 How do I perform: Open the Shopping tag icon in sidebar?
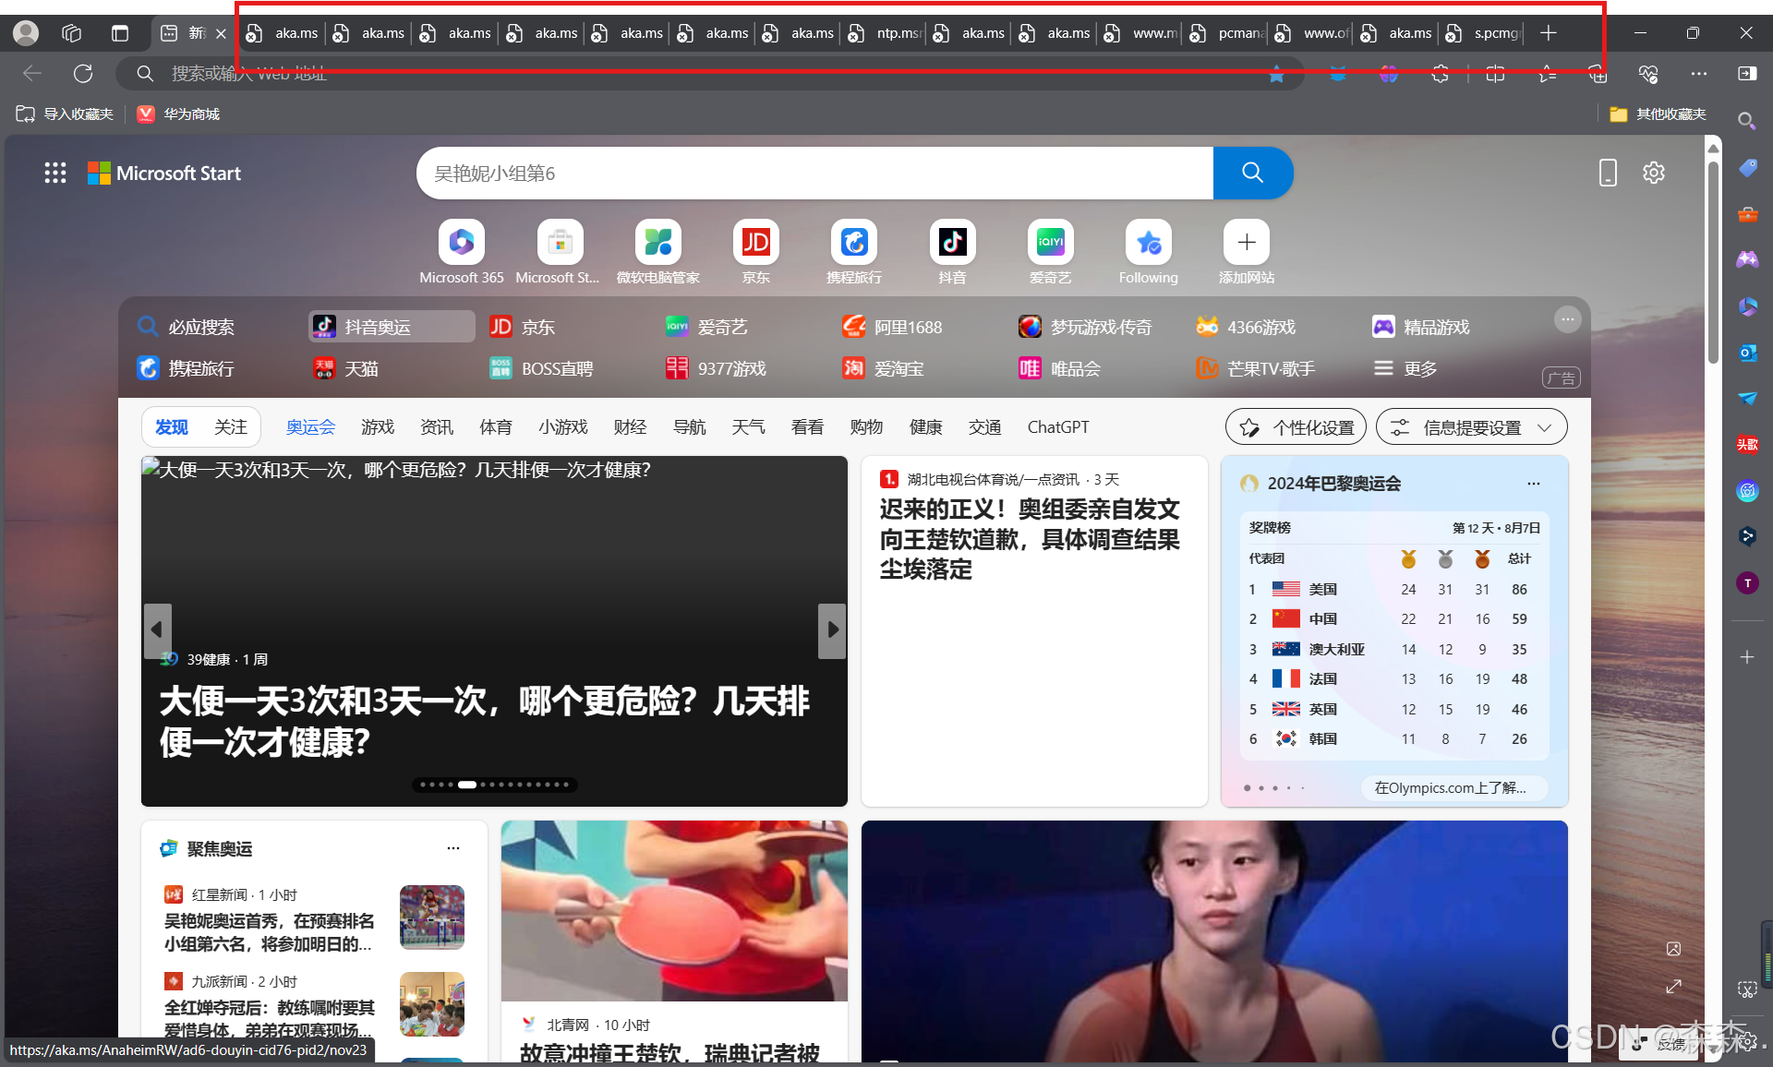click(1747, 168)
